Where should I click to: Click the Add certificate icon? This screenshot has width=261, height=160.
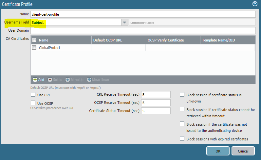coord(35,80)
